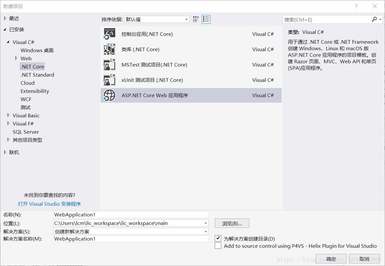Click the 已安装 tree label
Image resolution: width=385 pixels, height=266 pixels.
click(16, 29)
